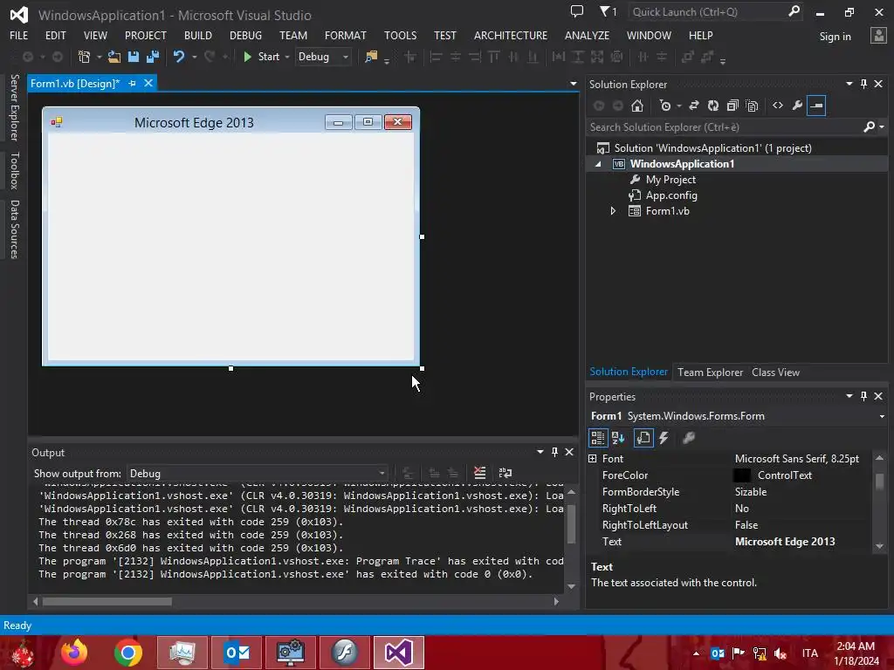Open the Data Sources side tab
The image size is (894, 670).
coord(15,229)
